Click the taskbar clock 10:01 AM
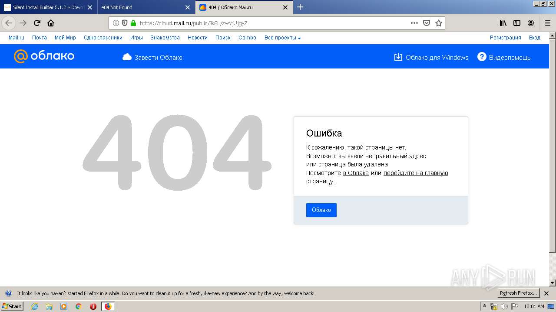Screen dimensions: 556x312 534,306
